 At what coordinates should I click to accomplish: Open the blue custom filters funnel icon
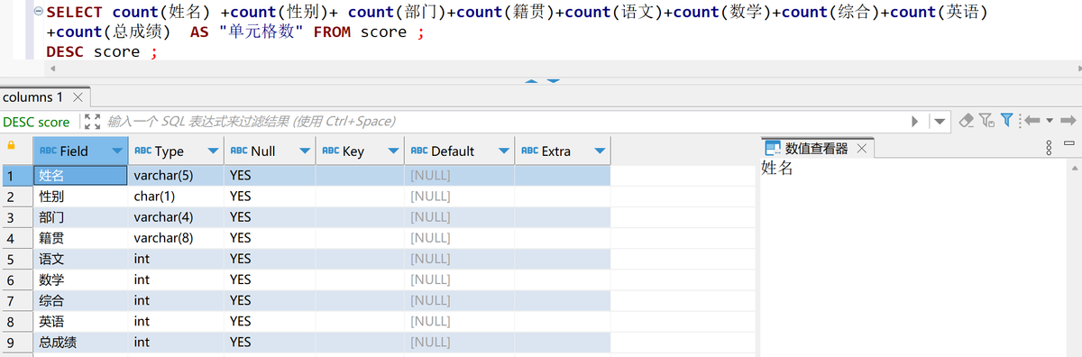pos(1007,120)
